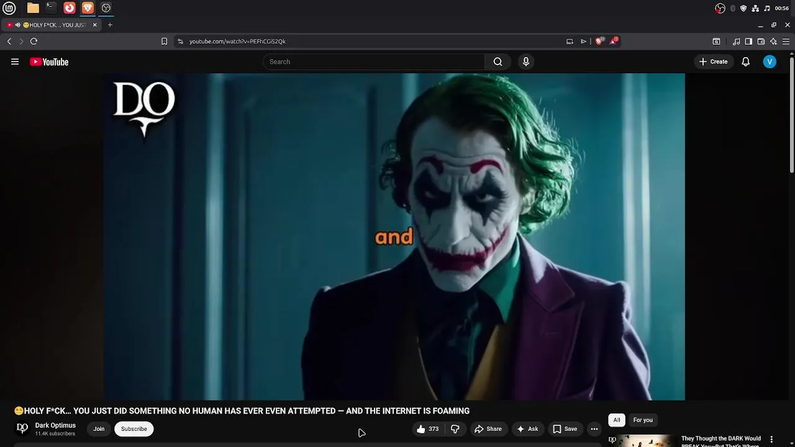The height and width of the screenshot is (447, 795).
Task: Close the HOLY F*CK YouTube tab
Action: pyautogui.click(x=95, y=25)
